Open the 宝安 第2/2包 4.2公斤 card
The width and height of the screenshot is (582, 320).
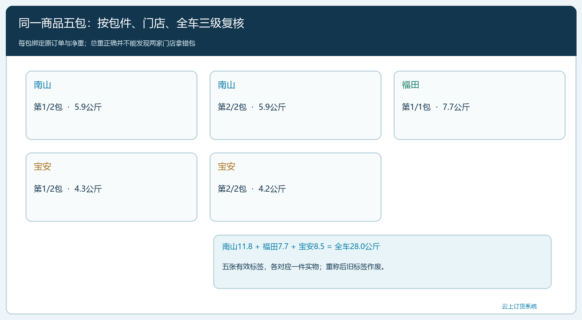click(x=295, y=187)
